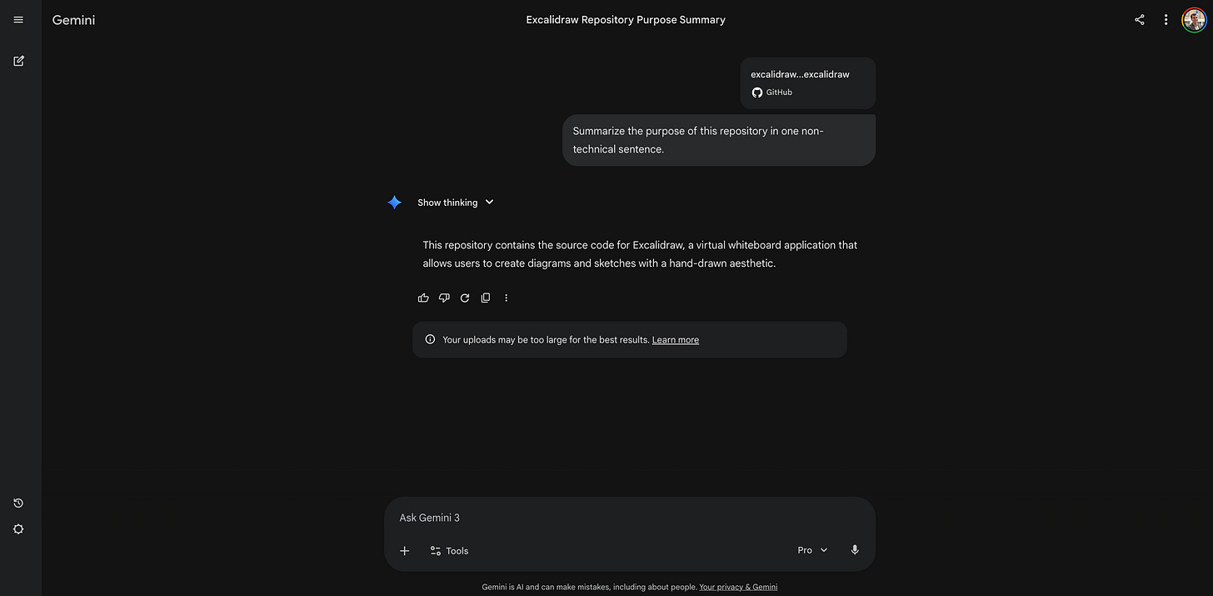The image size is (1213, 596).
Task: Expand the Show thinking section
Action: click(455, 202)
